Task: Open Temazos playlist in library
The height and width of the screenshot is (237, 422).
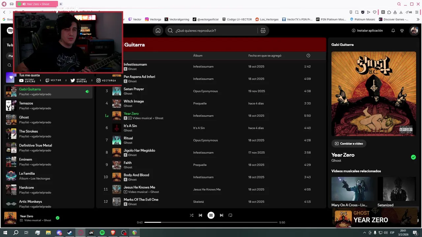Action: tap(49, 106)
